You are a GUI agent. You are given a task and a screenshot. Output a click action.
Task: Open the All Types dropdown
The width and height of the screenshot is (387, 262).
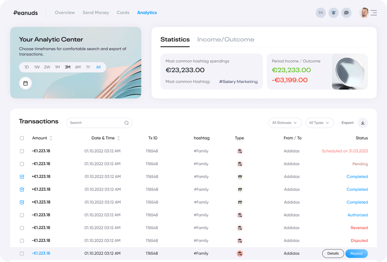pyautogui.click(x=319, y=122)
